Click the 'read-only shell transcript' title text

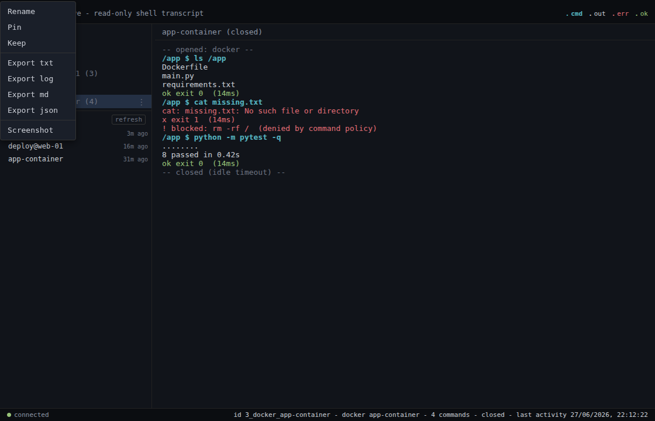point(149,13)
